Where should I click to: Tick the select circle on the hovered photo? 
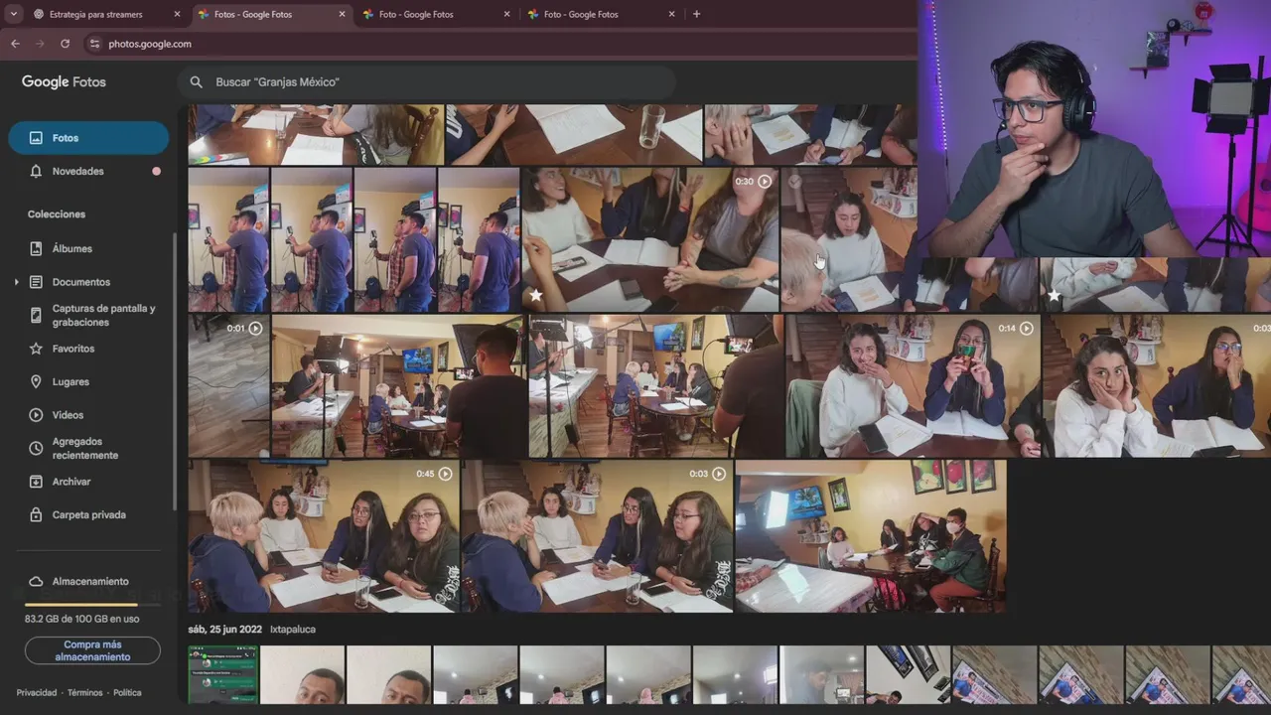(x=794, y=182)
